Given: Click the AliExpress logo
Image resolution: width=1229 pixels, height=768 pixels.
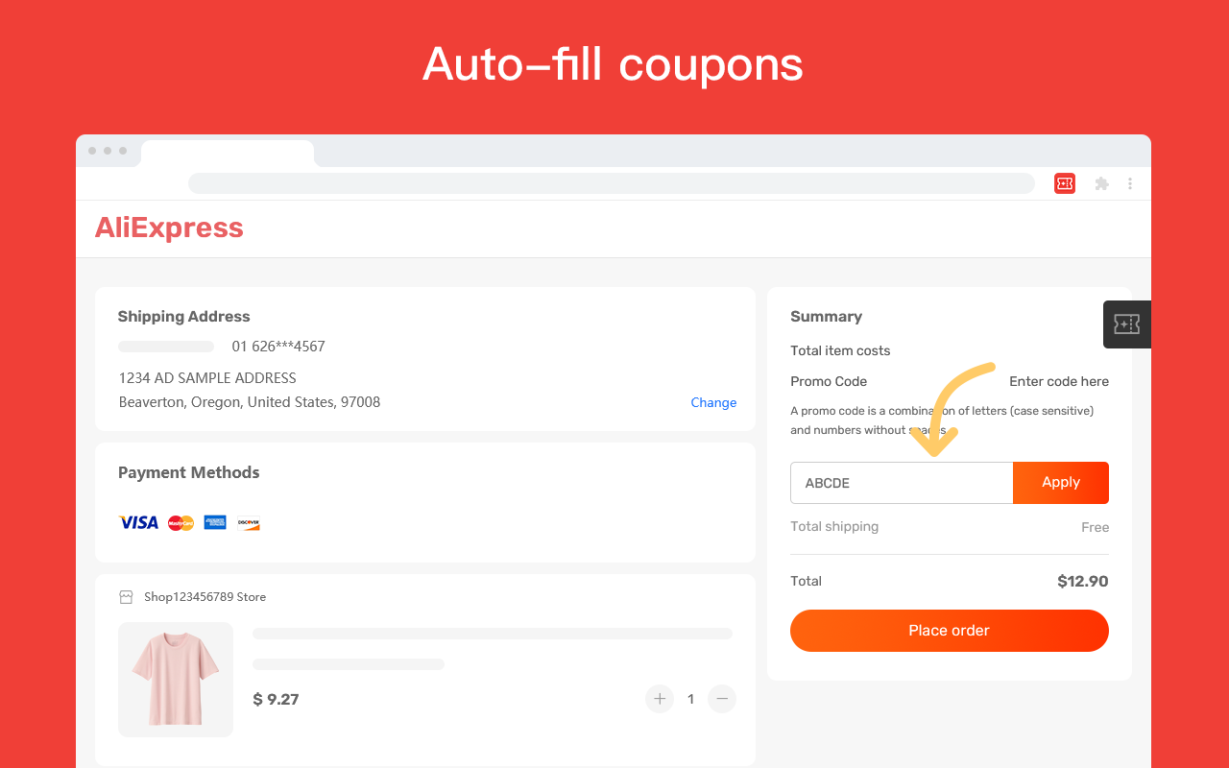Looking at the screenshot, I should (x=169, y=228).
